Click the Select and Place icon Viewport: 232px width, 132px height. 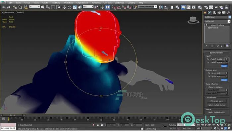tap(80, 7)
